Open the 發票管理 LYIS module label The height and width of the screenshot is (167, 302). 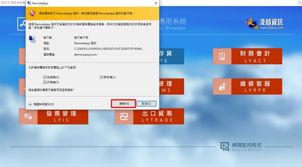62,116
